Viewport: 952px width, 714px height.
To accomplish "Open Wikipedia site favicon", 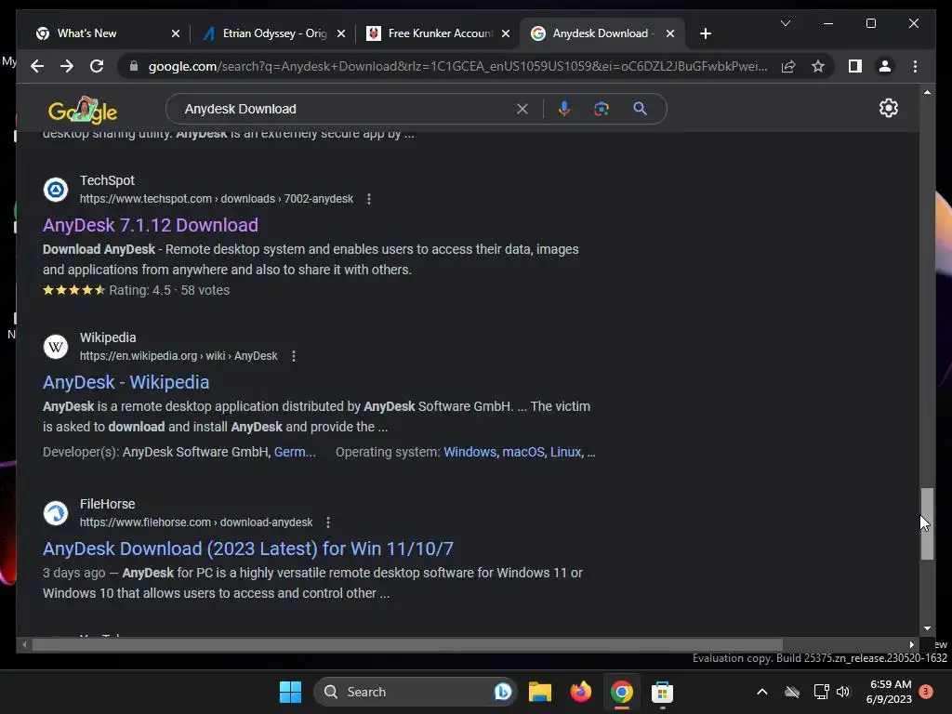I will [x=56, y=347].
